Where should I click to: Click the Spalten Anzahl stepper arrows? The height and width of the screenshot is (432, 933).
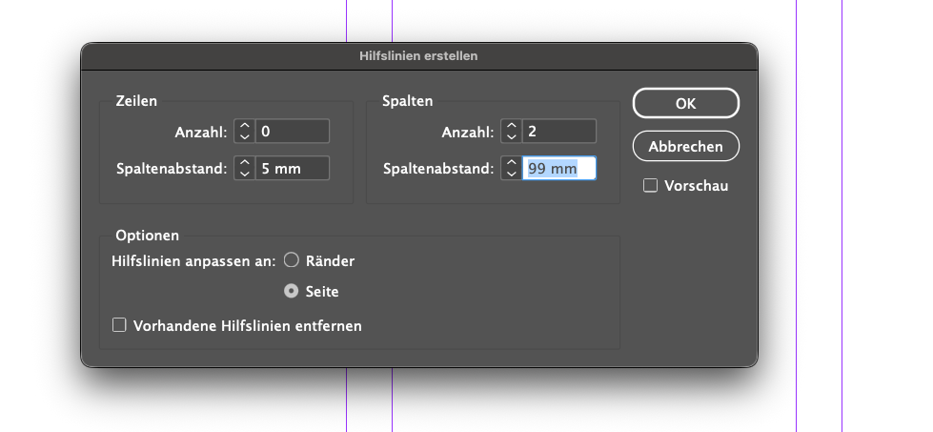[x=511, y=131]
